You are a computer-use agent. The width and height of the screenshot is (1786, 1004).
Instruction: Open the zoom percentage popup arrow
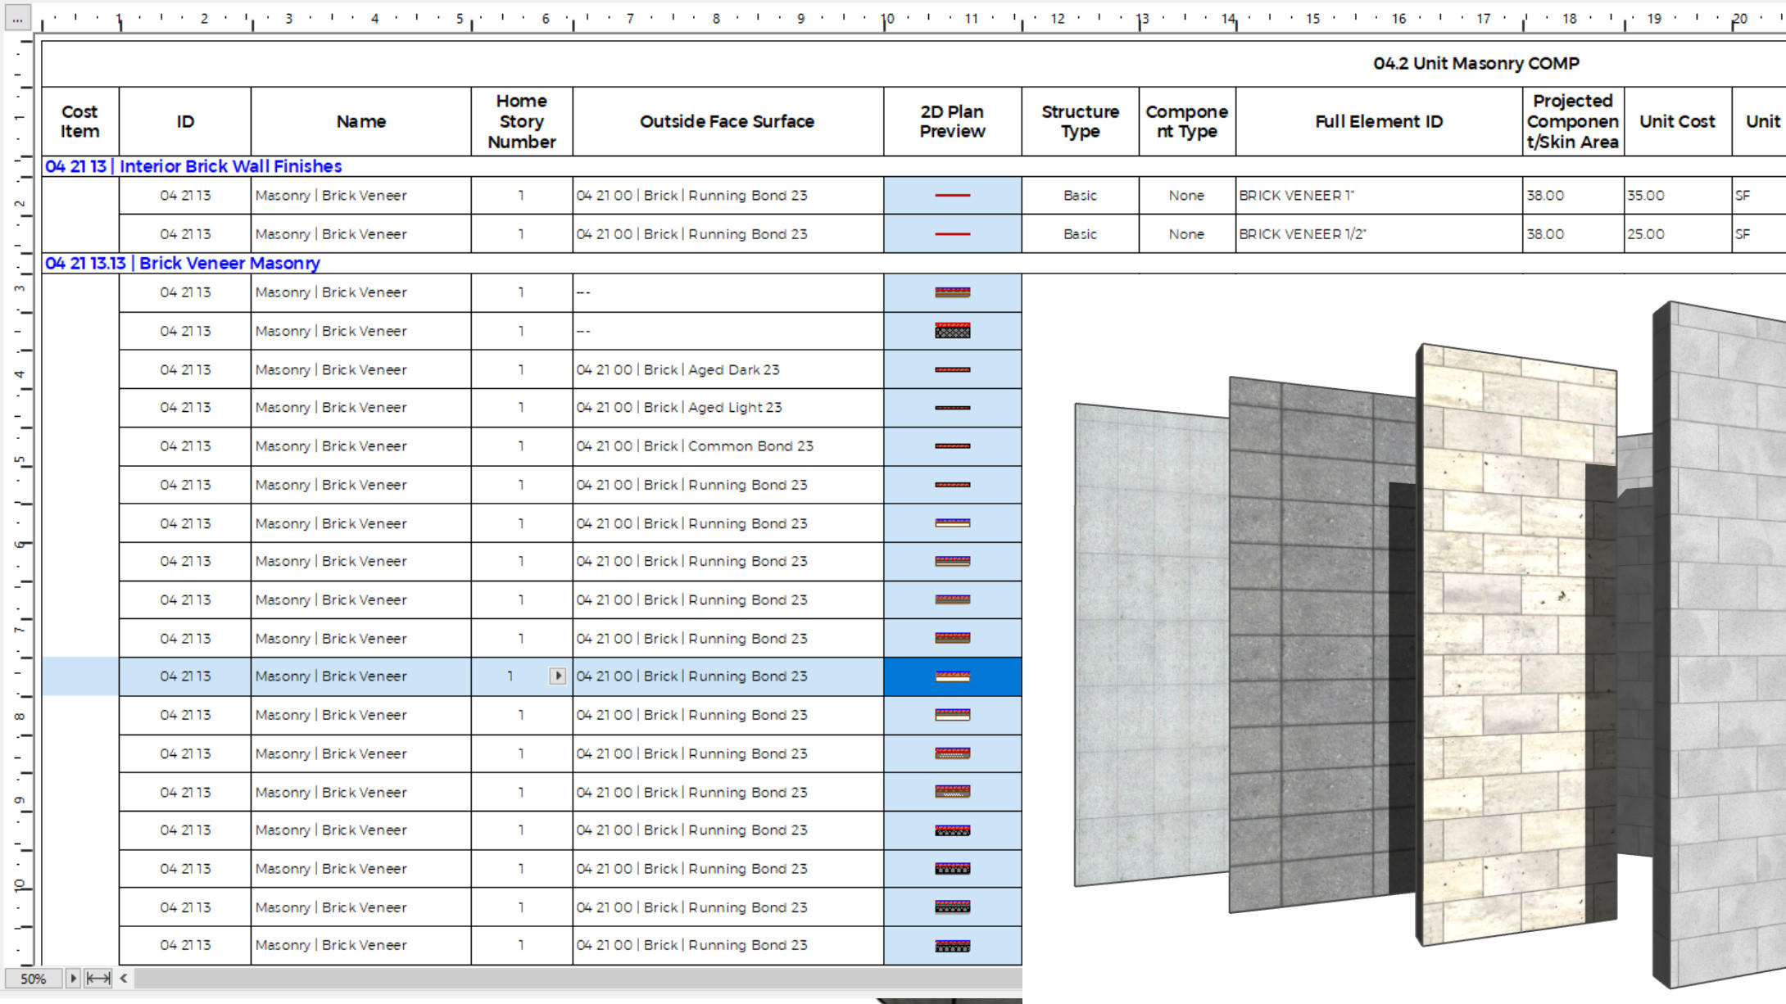click(x=73, y=978)
